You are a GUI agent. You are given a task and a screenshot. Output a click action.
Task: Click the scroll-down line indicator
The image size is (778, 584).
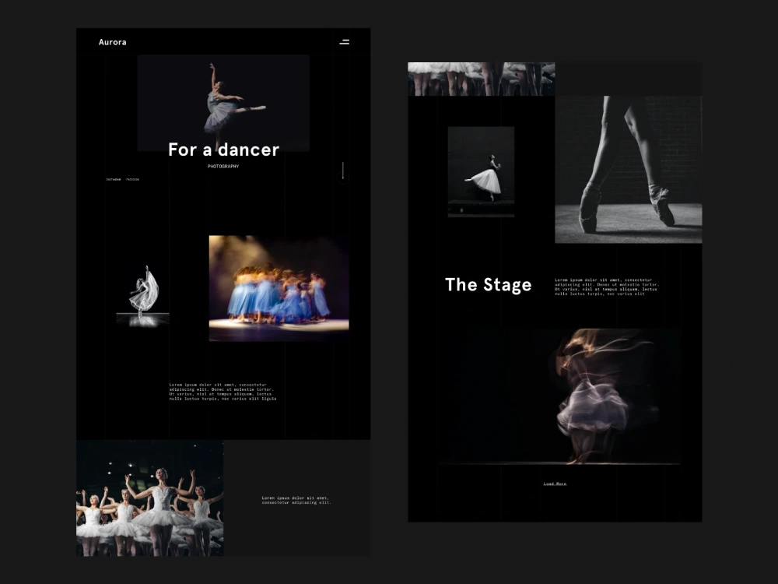pyautogui.click(x=343, y=171)
